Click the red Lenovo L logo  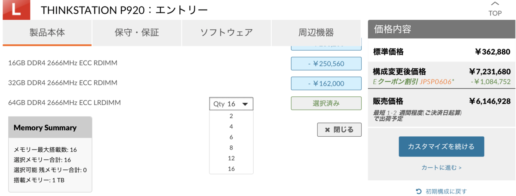point(16,10)
